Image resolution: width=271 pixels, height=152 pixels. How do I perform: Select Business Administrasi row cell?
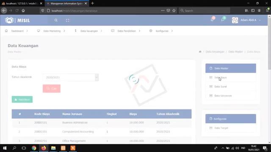click(x=75, y=122)
